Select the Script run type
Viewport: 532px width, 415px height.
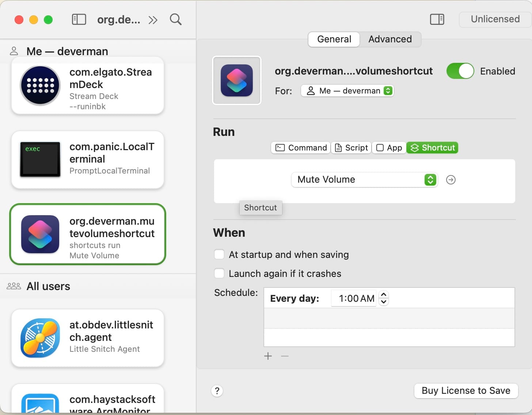pyautogui.click(x=350, y=148)
